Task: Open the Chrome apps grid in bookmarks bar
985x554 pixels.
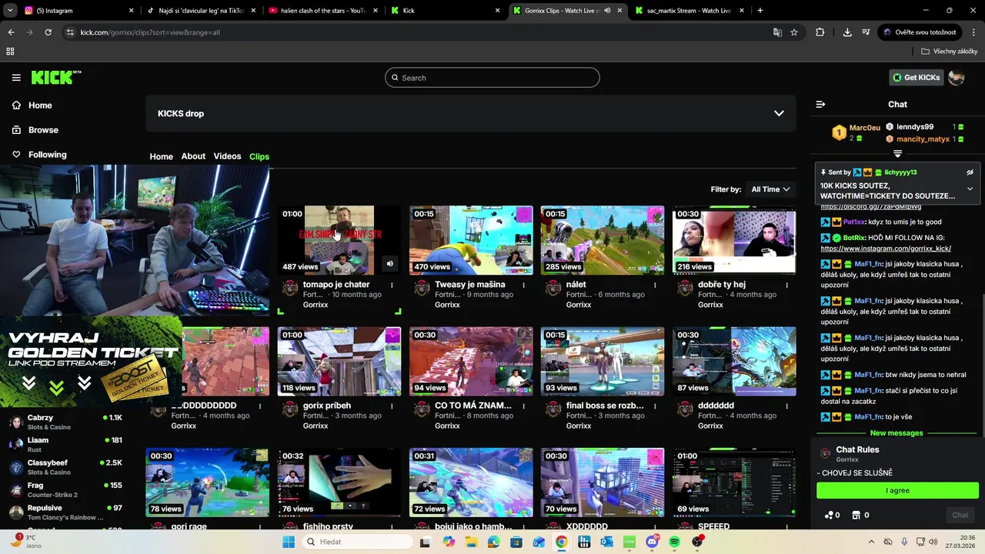Action: coord(10,51)
